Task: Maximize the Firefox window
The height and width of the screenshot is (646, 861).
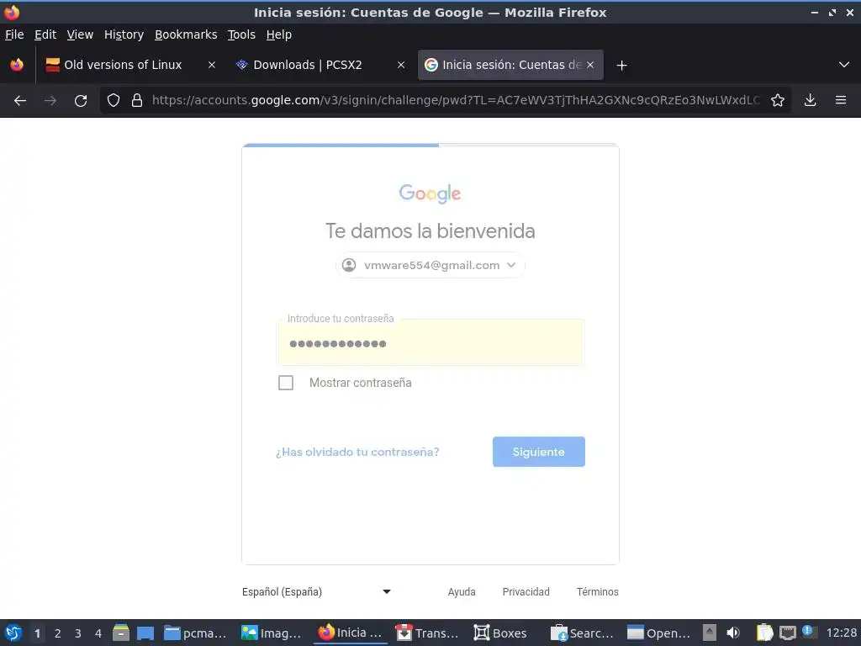Action: (832, 12)
